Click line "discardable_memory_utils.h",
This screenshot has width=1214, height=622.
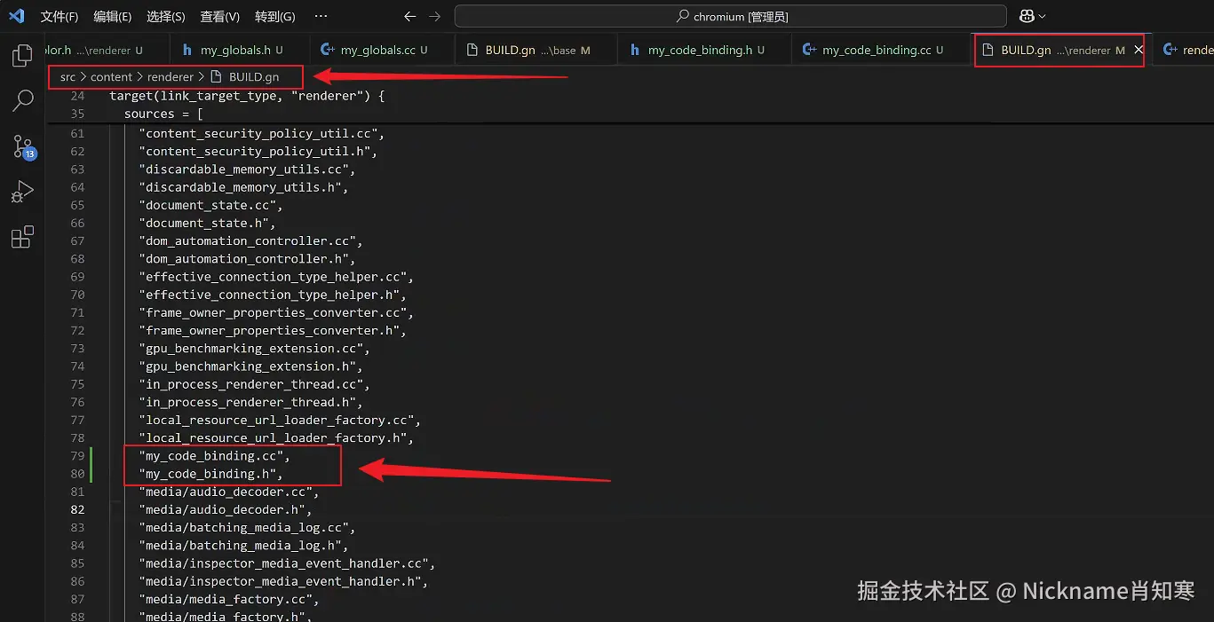pyautogui.click(x=243, y=187)
